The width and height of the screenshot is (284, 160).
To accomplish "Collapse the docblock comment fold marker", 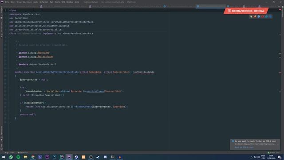I will (x=8, y=41).
